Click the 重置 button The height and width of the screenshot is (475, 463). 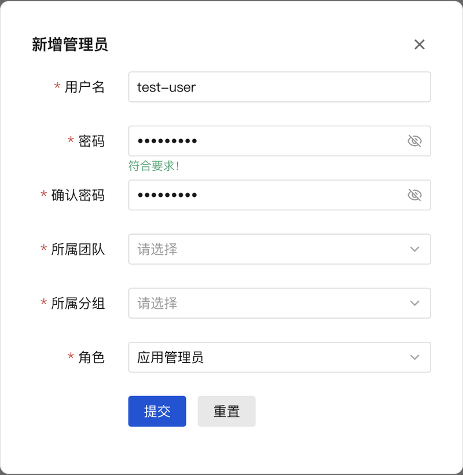click(x=226, y=411)
